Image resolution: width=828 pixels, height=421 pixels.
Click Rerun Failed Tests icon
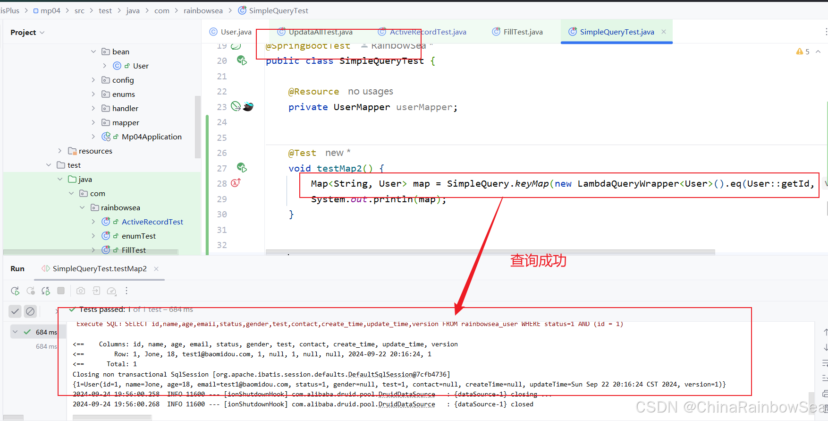tap(31, 291)
